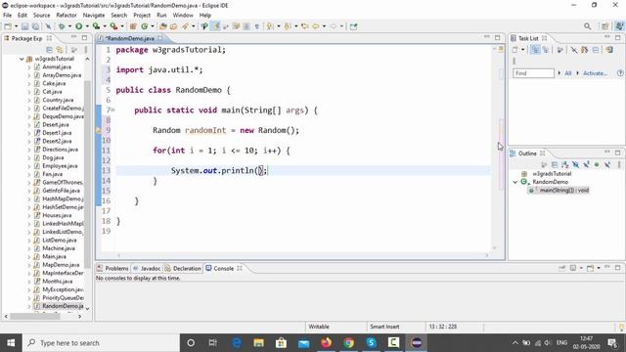Screen dimensions: 626x352
Task: Click the Save icon in main toolbar
Action: tap(24, 26)
